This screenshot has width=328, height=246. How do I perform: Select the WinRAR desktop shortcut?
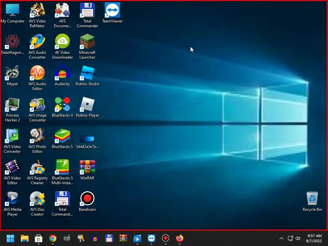click(x=87, y=170)
